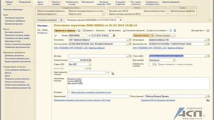The image size is (214, 120).
Task: Switch to Платежные поручения tab
Action: point(47,20)
